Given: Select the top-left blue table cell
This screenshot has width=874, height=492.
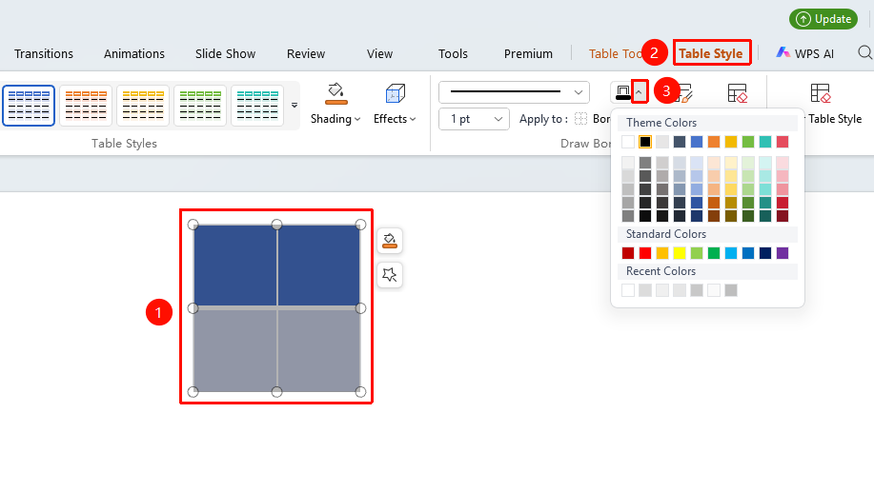Looking at the screenshot, I should [x=234, y=266].
